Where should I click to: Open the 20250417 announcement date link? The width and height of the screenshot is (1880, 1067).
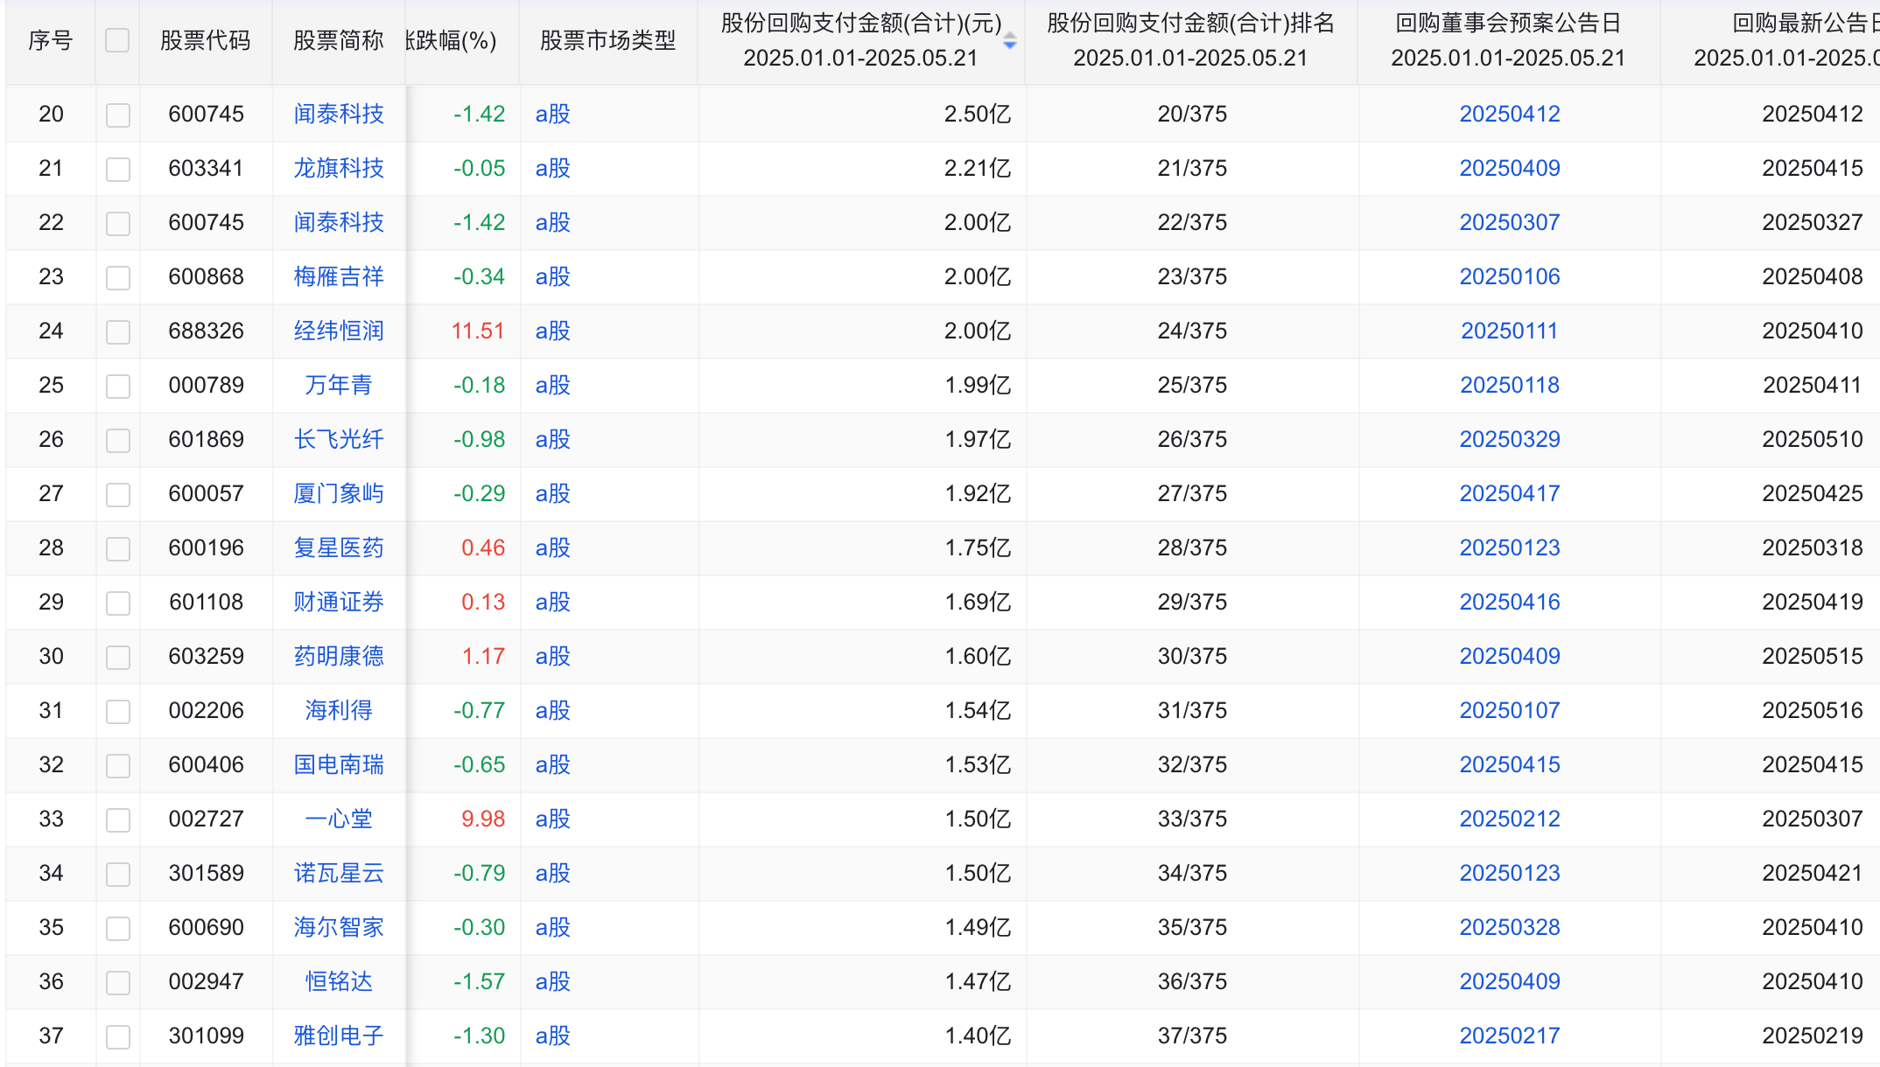pos(1510,493)
